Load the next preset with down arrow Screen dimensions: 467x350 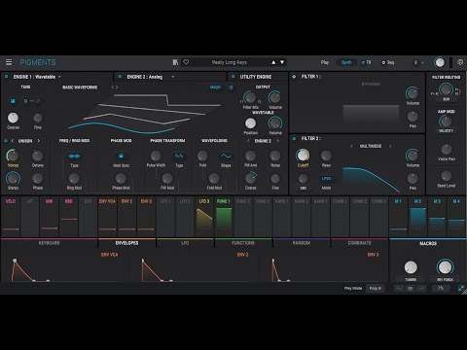[282, 62]
